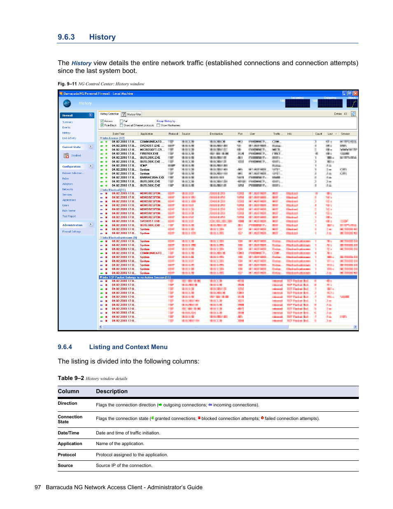Viewport: 393px width, 509px height.
Task: Click the Disabled state label
Action: coord(76,155)
